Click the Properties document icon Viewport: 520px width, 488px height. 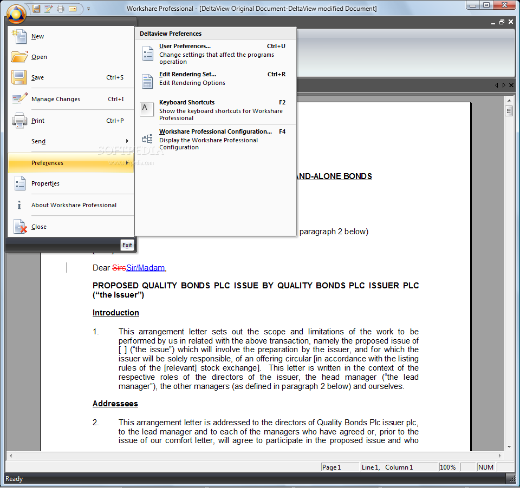(19, 183)
